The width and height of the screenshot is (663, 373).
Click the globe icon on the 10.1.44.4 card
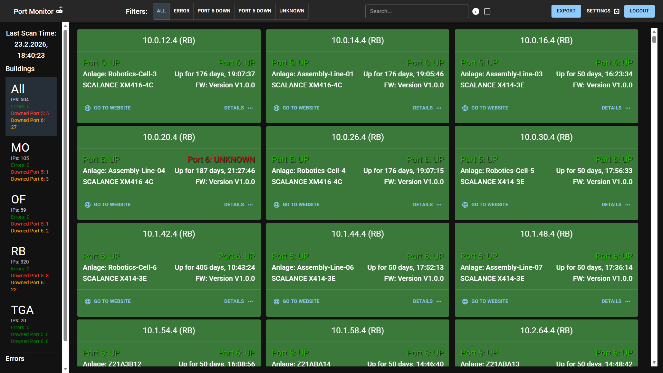coord(276,301)
